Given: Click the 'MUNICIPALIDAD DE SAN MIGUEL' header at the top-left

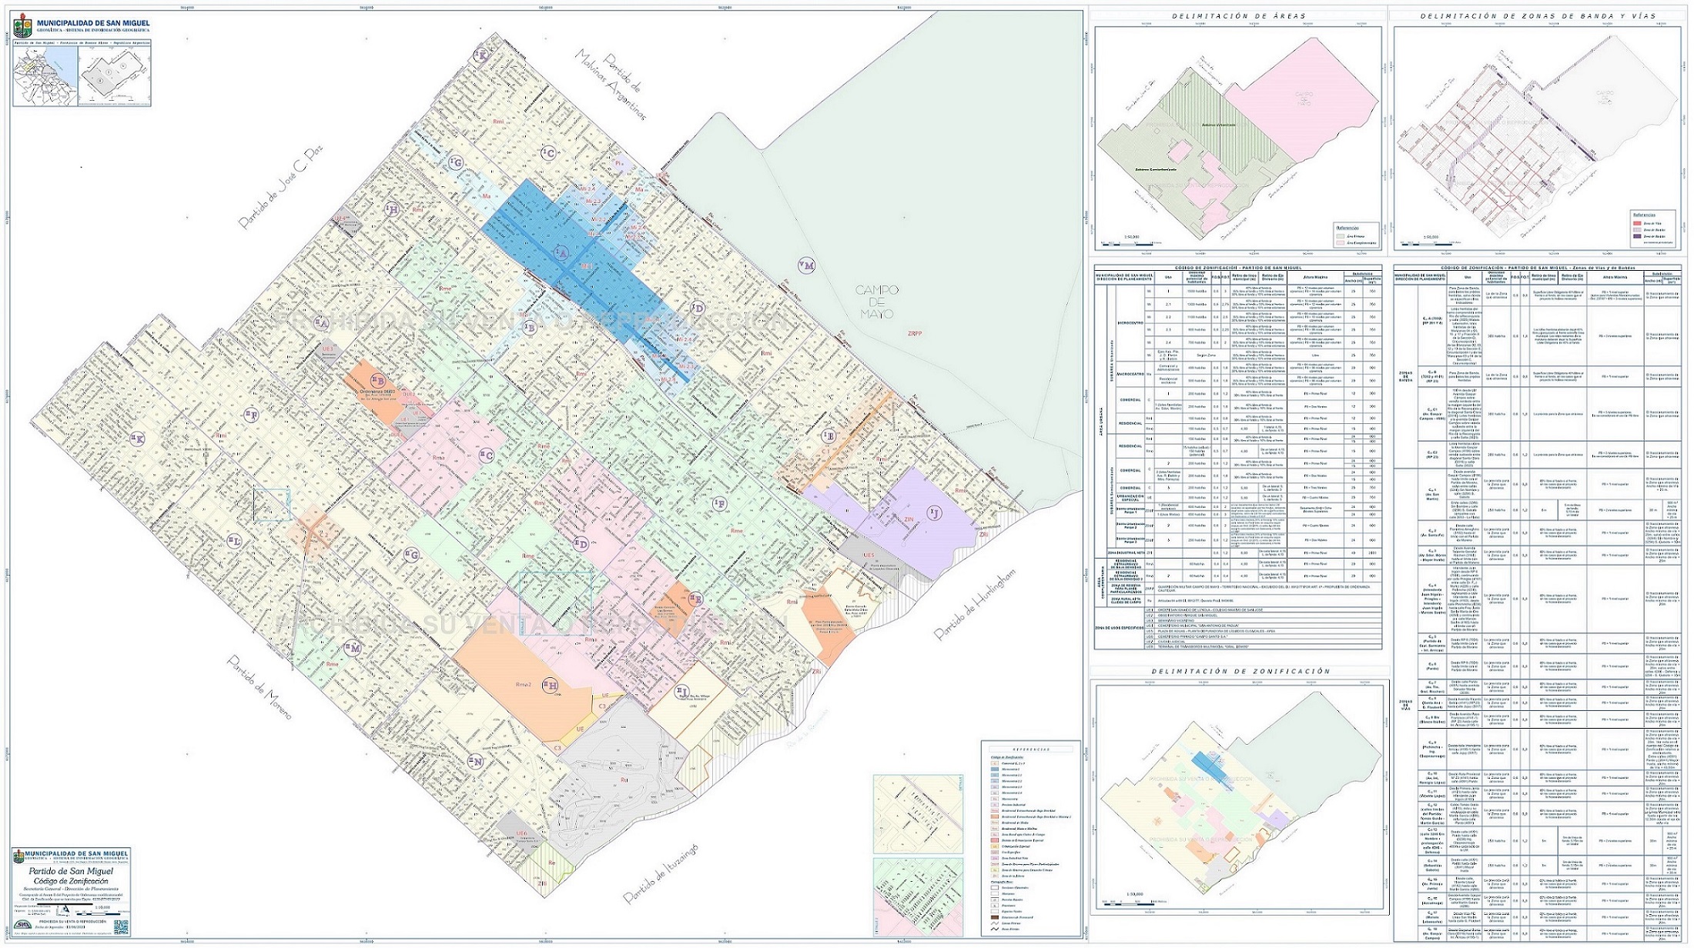Looking at the screenshot, I should [92, 24].
